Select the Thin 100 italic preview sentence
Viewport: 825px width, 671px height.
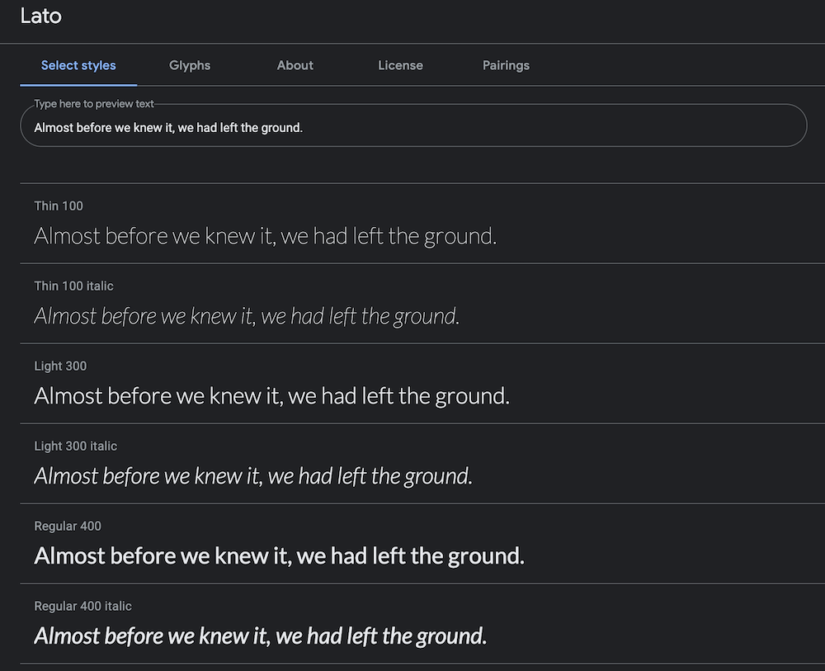tap(247, 316)
